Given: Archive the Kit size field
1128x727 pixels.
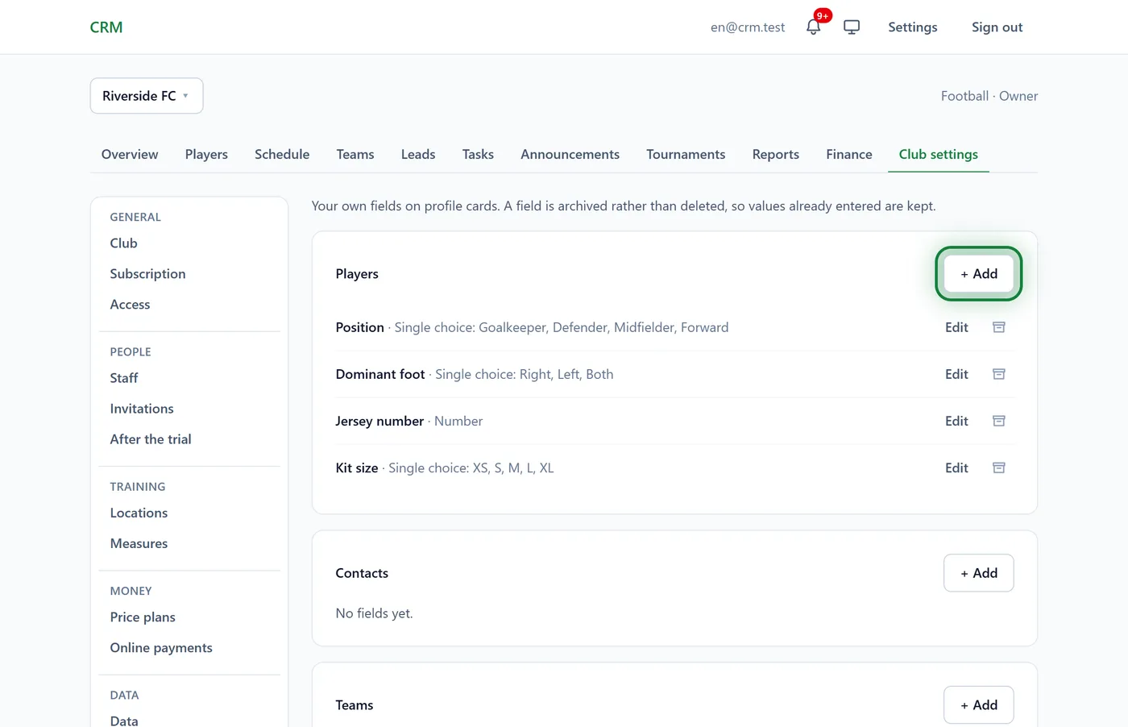Looking at the screenshot, I should (999, 467).
